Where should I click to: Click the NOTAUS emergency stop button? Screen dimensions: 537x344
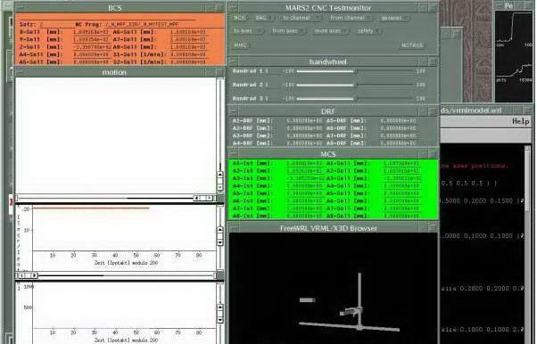[x=412, y=45]
